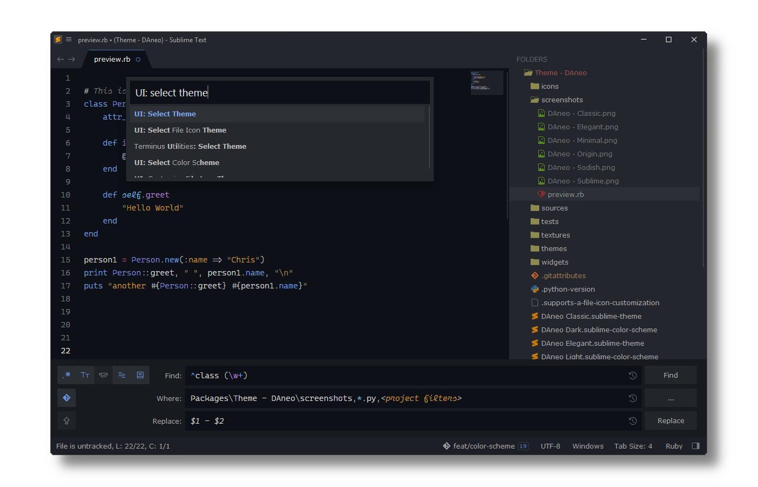The width and height of the screenshot is (758, 487).
Task: Open 'DAneo - Classic.png' in sidebar
Action: point(581,113)
